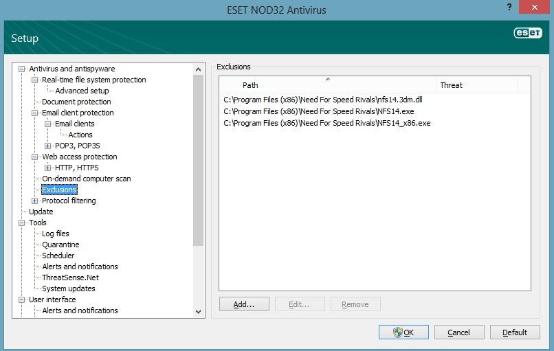Click the Edit... button

point(300,304)
